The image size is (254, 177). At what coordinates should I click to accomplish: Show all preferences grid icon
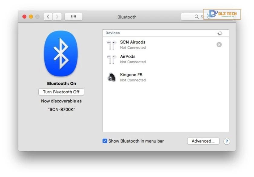[x=73, y=17]
